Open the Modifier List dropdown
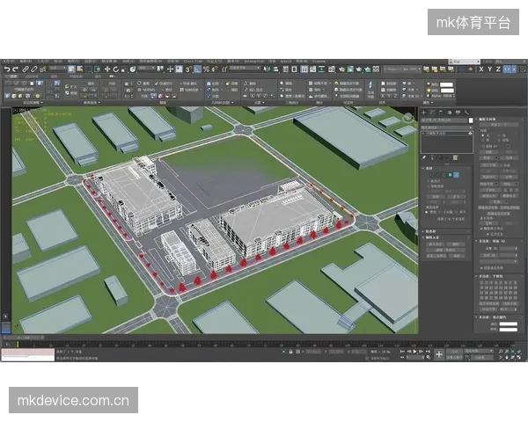Image resolution: width=528 pixels, height=422 pixels. point(447,127)
